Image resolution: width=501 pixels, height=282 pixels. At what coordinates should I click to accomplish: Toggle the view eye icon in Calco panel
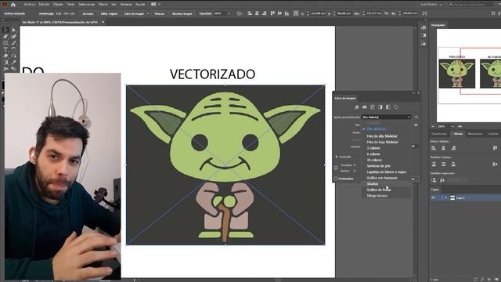point(416,125)
